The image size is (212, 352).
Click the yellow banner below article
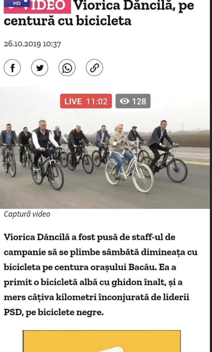click(102, 341)
